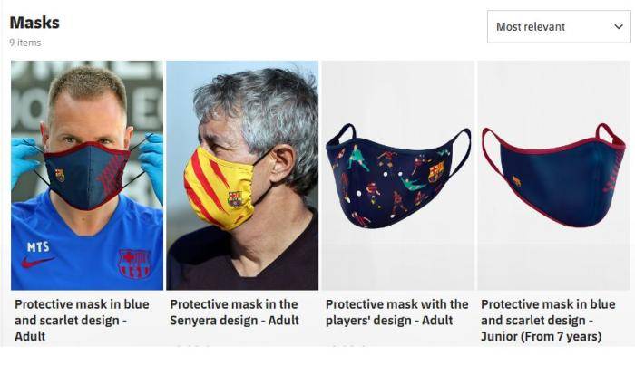Open 'Senyera design - Adult' title link
This screenshot has width=635, height=375.
click(x=234, y=312)
